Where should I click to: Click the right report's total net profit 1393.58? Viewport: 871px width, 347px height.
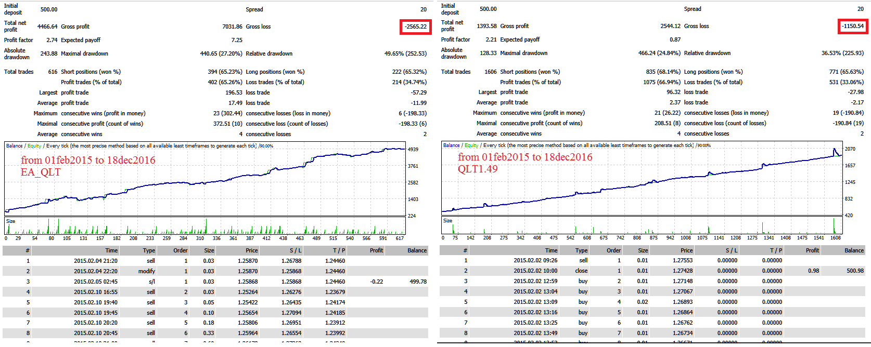(x=486, y=26)
